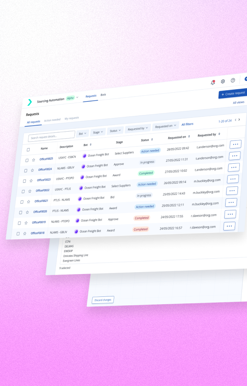Screen dimensions: 247x386
Task: Check the OfficeF0025 row checkbox
Action: pos(27,160)
